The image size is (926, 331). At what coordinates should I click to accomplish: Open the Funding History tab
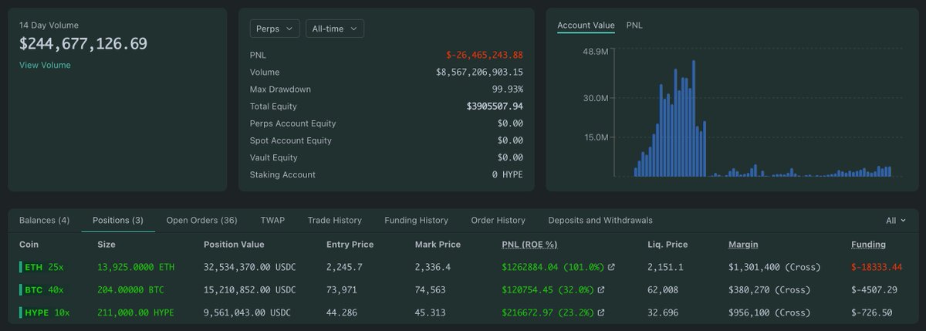coord(416,221)
